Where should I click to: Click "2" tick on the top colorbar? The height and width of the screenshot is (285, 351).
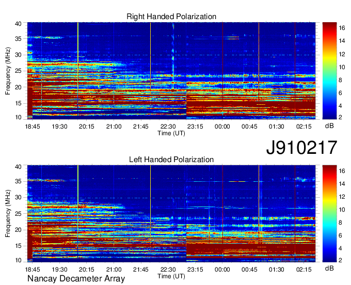pos(340,117)
